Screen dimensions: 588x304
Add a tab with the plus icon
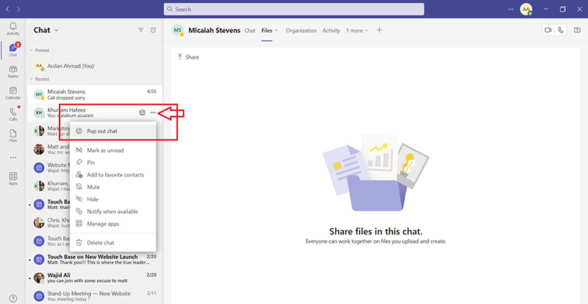(x=379, y=30)
